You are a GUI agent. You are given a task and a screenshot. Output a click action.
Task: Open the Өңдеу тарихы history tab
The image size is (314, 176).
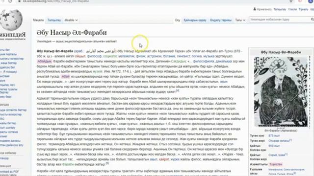(x=221, y=20)
